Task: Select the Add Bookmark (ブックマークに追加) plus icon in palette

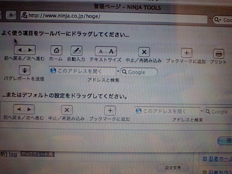Action: tap(187, 53)
